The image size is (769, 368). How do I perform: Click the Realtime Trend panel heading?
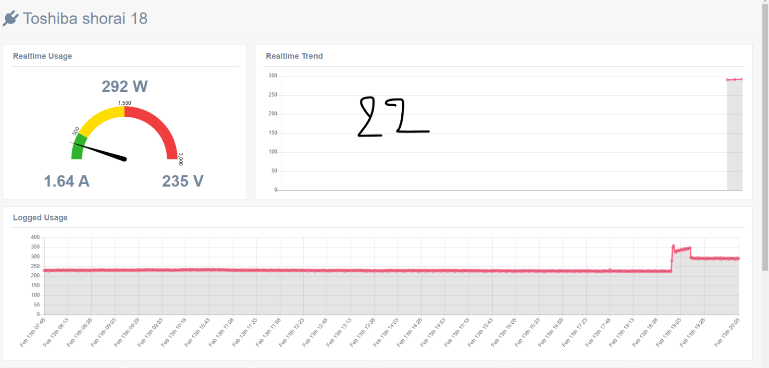tap(294, 56)
